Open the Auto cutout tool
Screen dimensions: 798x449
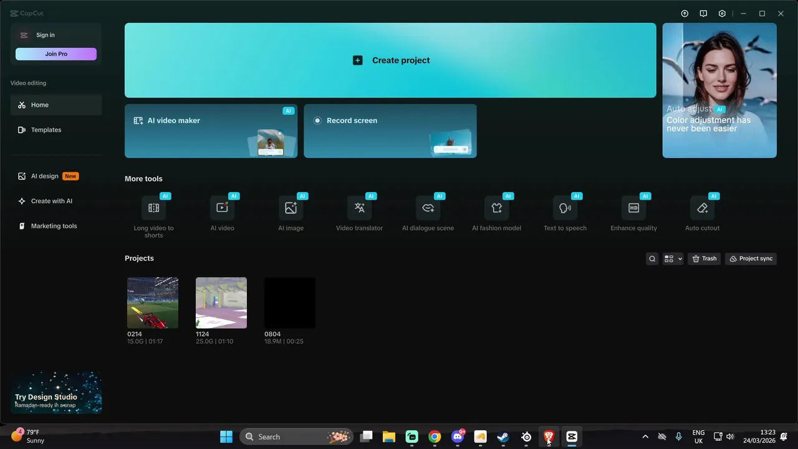point(702,213)
